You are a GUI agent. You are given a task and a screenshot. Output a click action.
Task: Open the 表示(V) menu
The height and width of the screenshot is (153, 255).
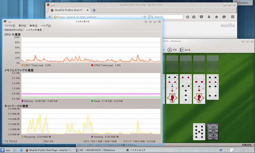(22, 26)
